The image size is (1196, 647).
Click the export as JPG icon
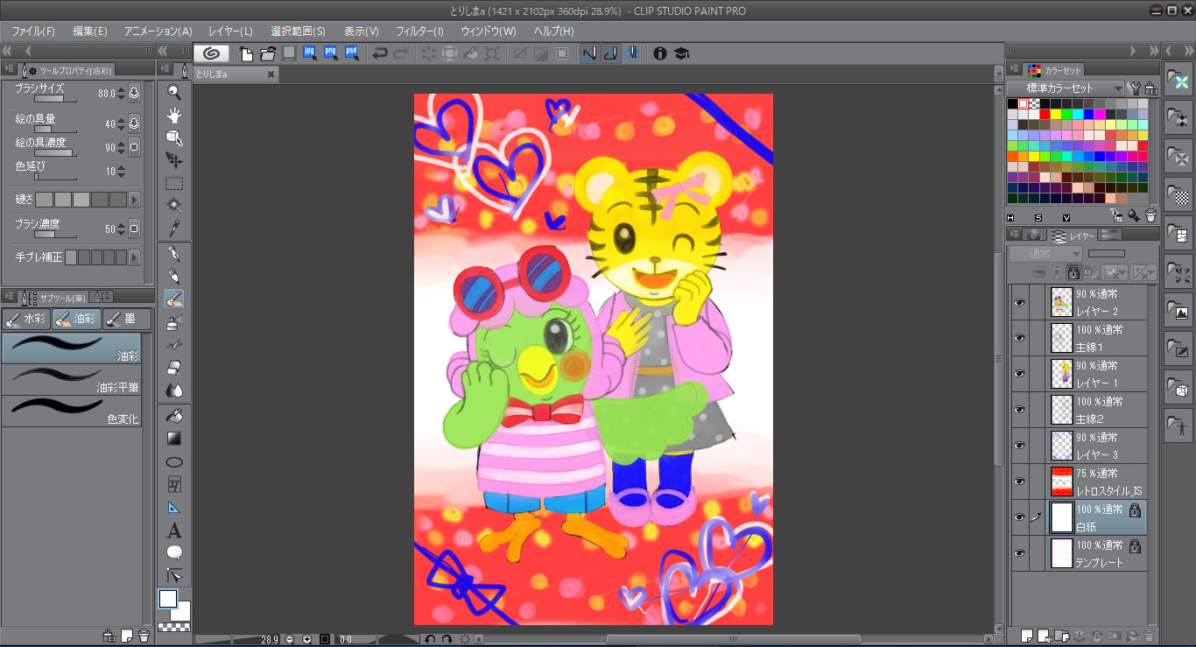[310, 53]
